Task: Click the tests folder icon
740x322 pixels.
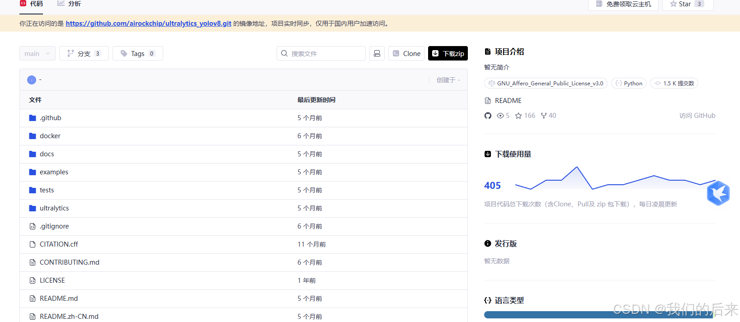Action: (x=33, y=190)
